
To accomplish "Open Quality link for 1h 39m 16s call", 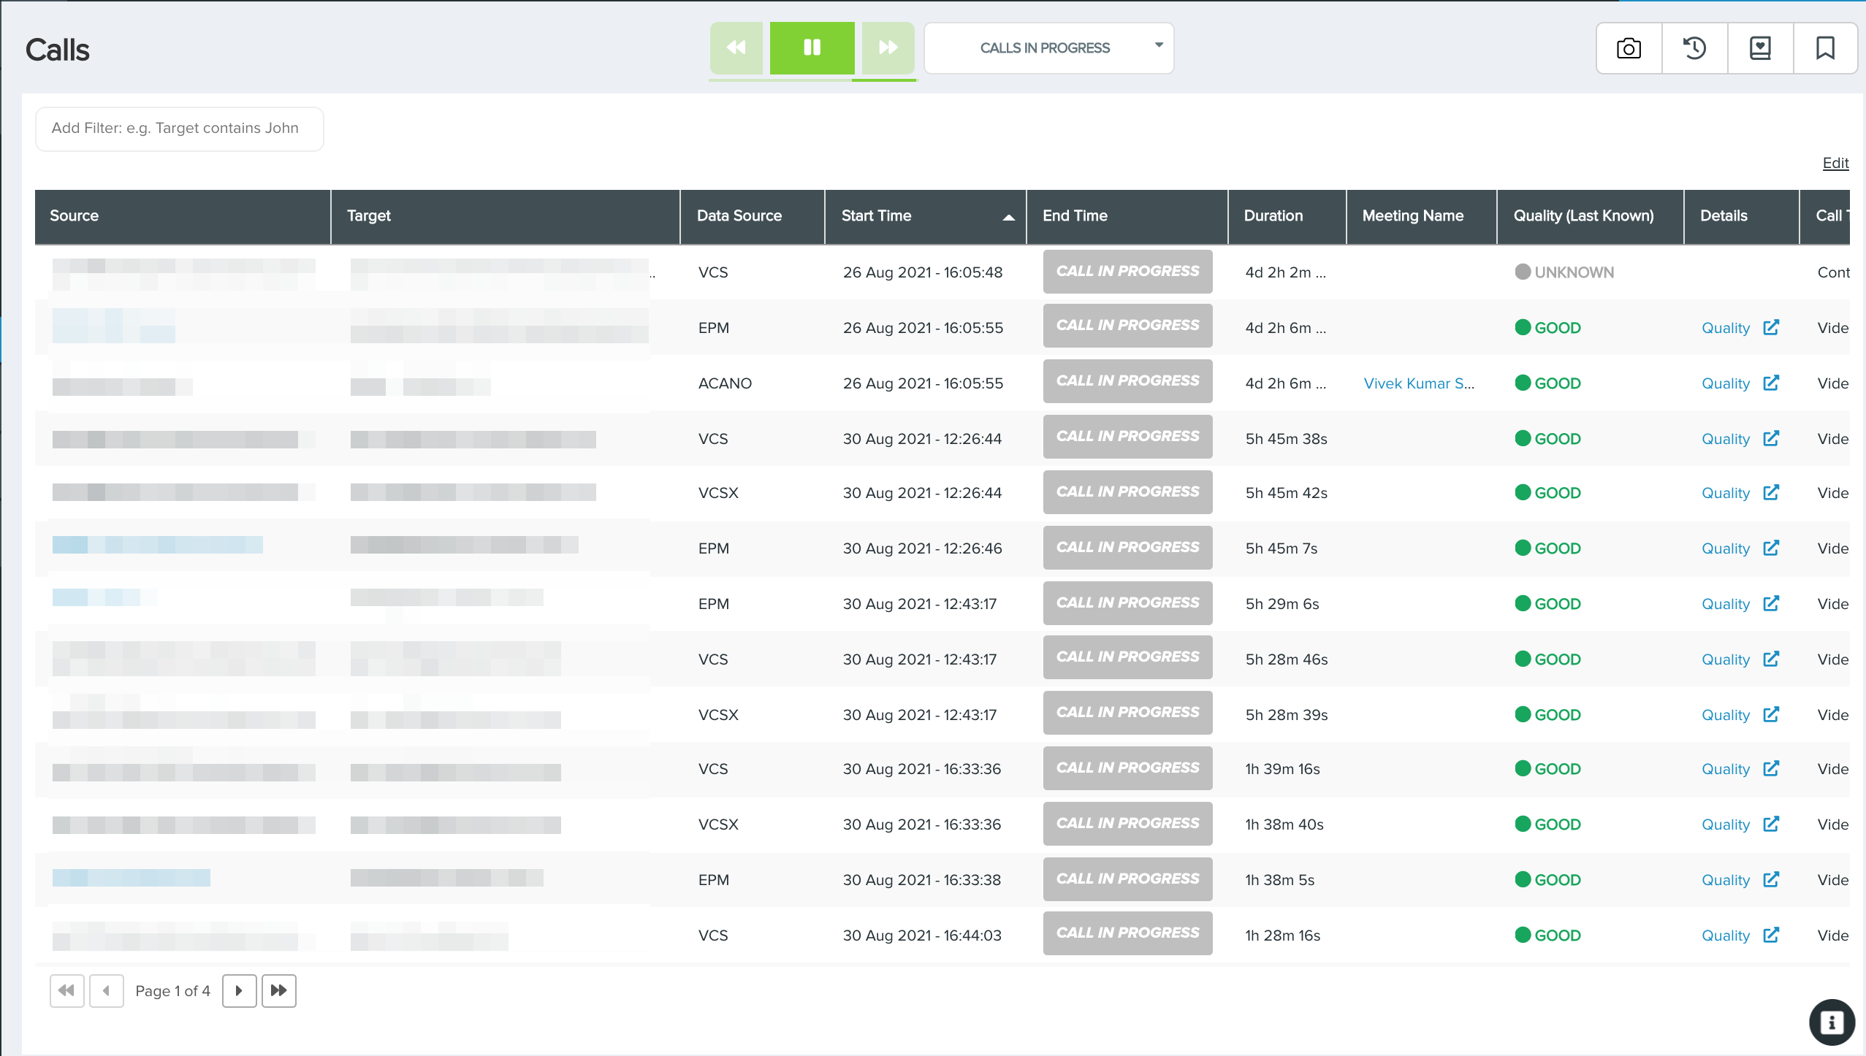I will click(1726, 769).
